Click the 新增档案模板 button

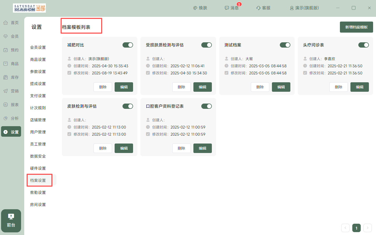pos(356,27)
